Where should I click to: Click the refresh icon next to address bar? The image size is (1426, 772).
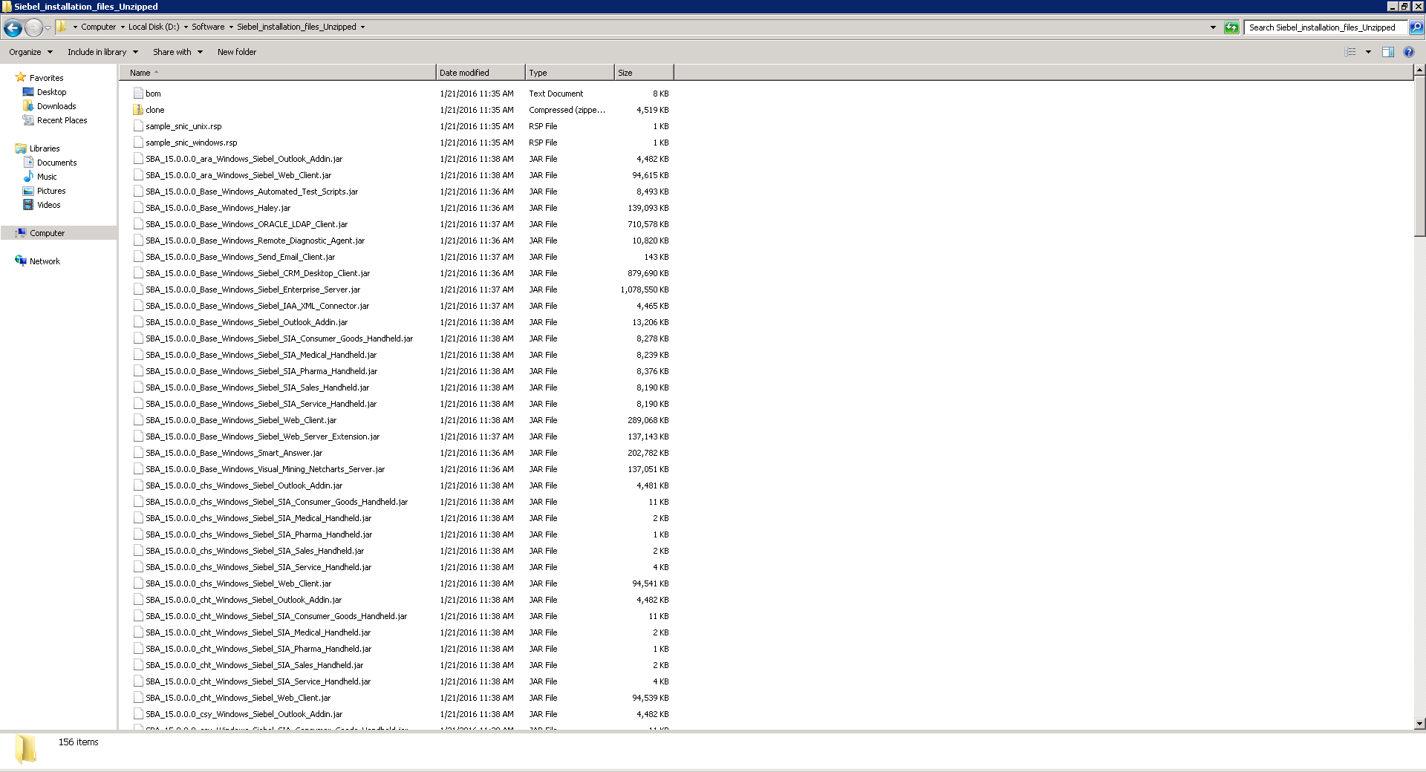tap(1231, 27)
